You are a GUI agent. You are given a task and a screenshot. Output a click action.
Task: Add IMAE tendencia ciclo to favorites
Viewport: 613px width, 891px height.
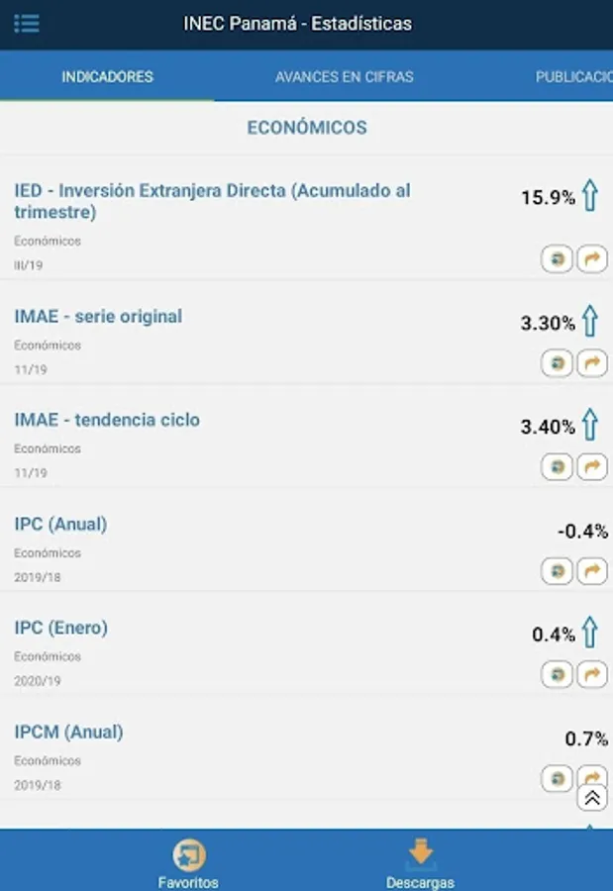[557, 466]
